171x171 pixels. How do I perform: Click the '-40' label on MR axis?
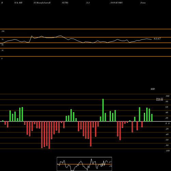(x=167, y=134)
